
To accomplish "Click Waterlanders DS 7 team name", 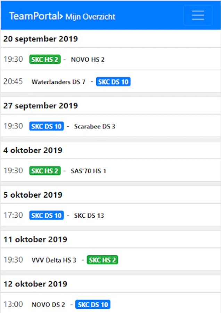I will click(58, 82).
